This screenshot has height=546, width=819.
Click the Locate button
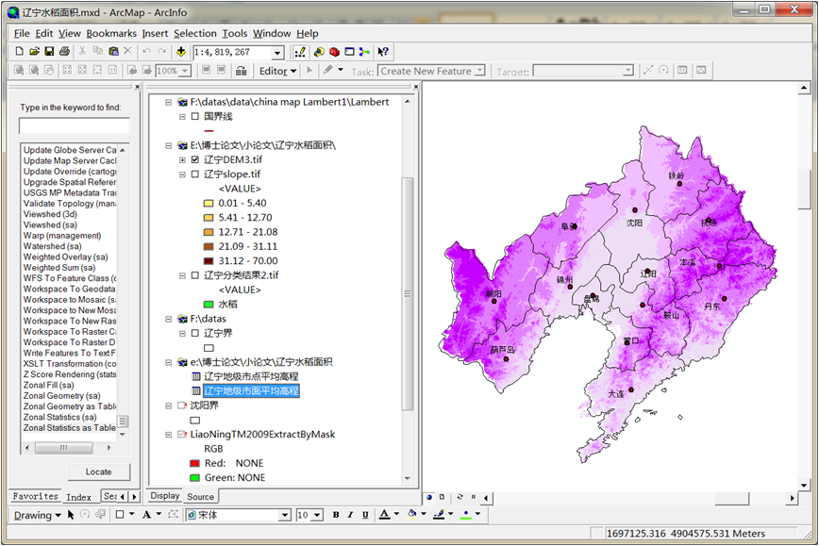tap(98, 472)
